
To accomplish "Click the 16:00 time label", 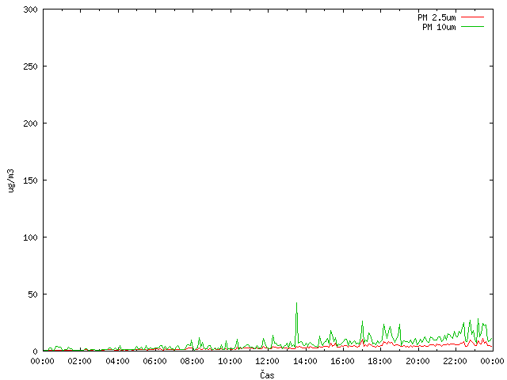I will click(342, 361).
